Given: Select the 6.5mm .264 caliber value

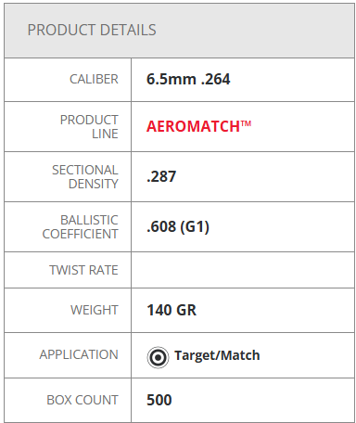Looking at the screenshot, I should pos(188,79).
